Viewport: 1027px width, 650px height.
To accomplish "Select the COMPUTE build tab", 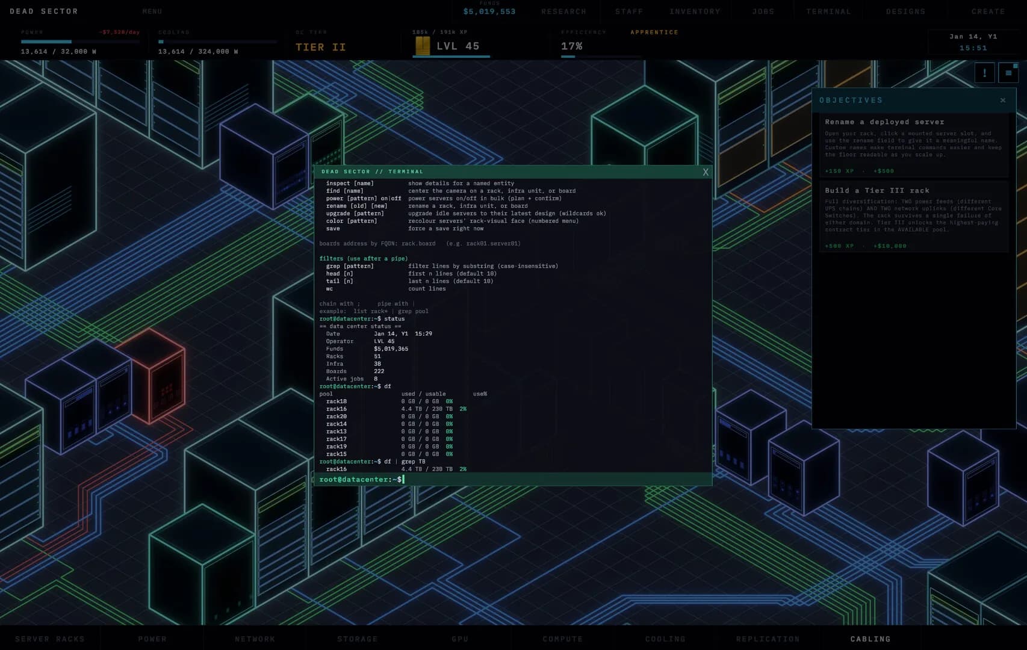I will [x=563, y=639].
